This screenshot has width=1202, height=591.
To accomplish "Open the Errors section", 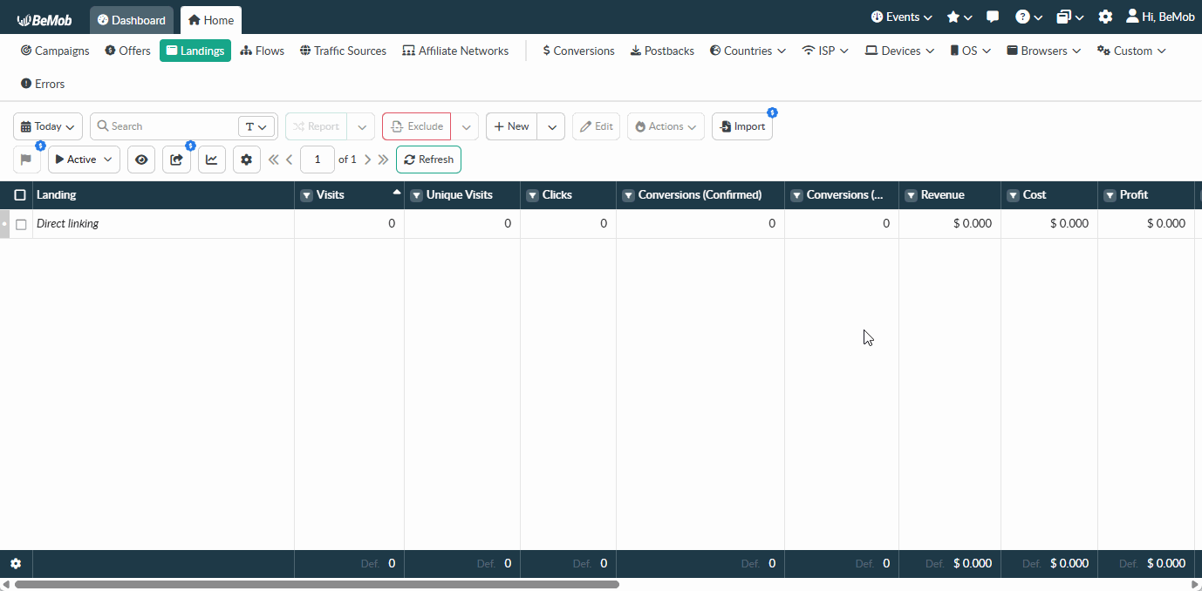I will pyautogui.click(x=43, y=84).
